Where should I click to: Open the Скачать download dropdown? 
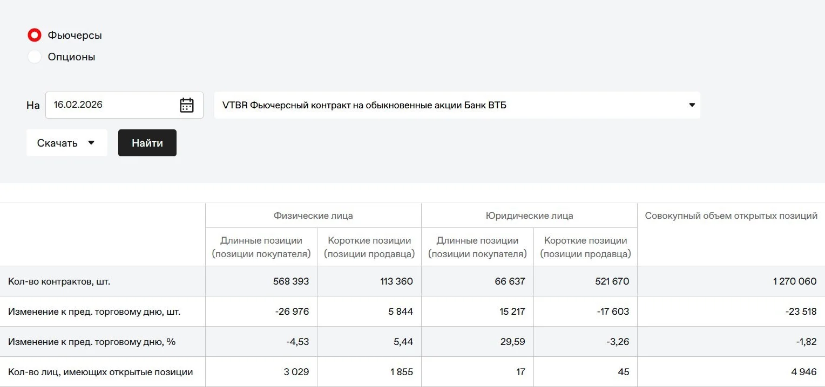[x=67, y=143]
